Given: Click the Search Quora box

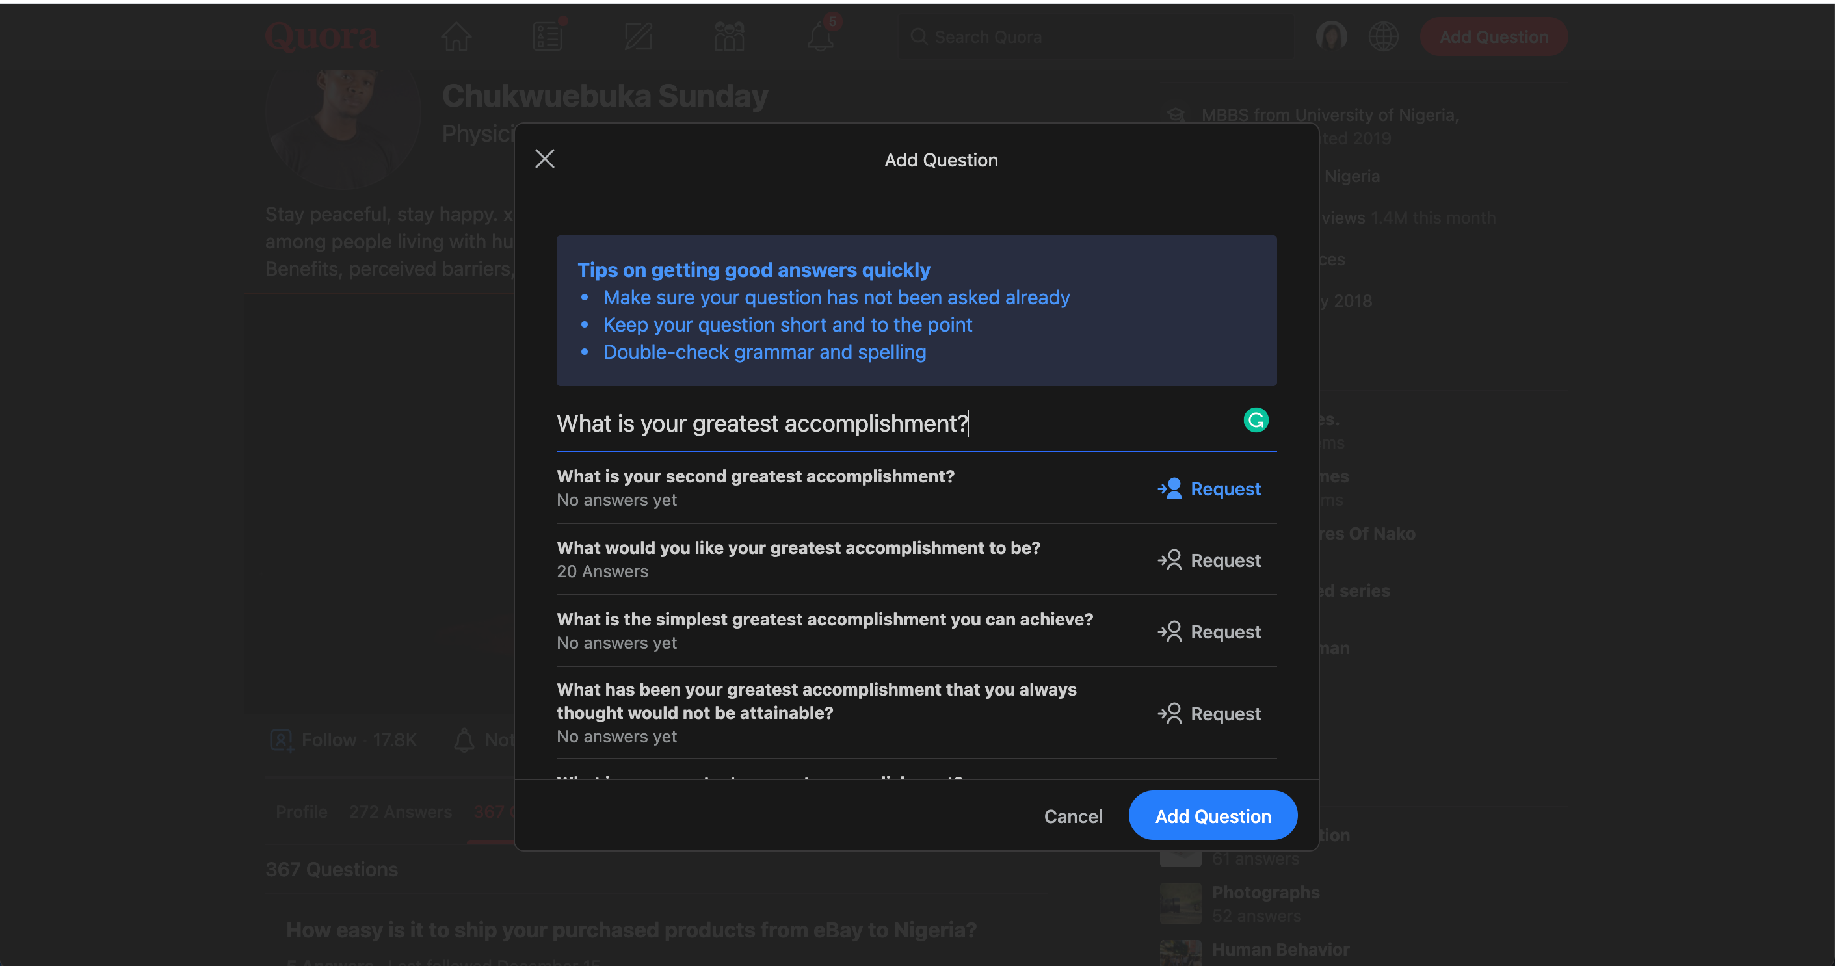Looking at the screenshot, I should [x=1097, y=37].
